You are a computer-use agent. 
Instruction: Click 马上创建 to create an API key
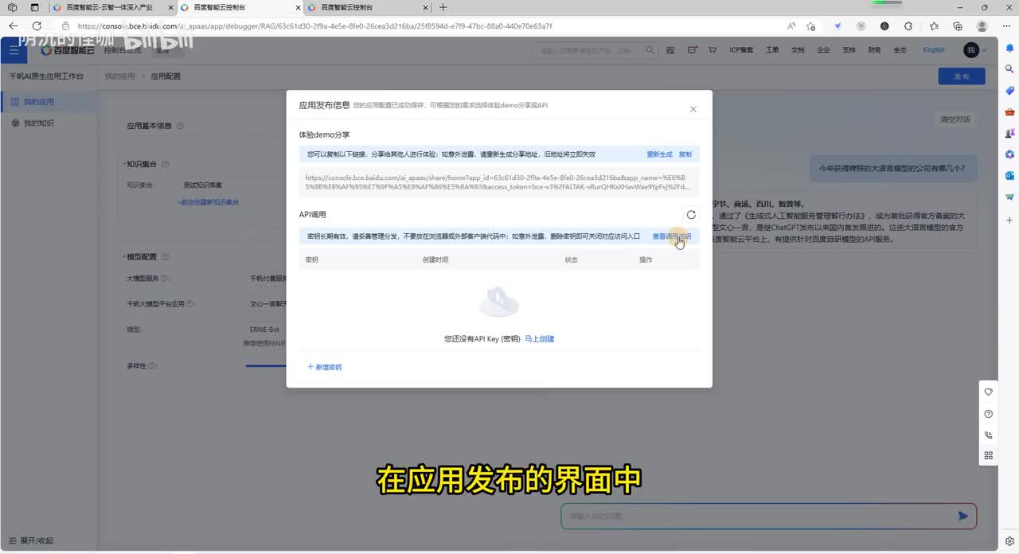(x=539, y=339)
